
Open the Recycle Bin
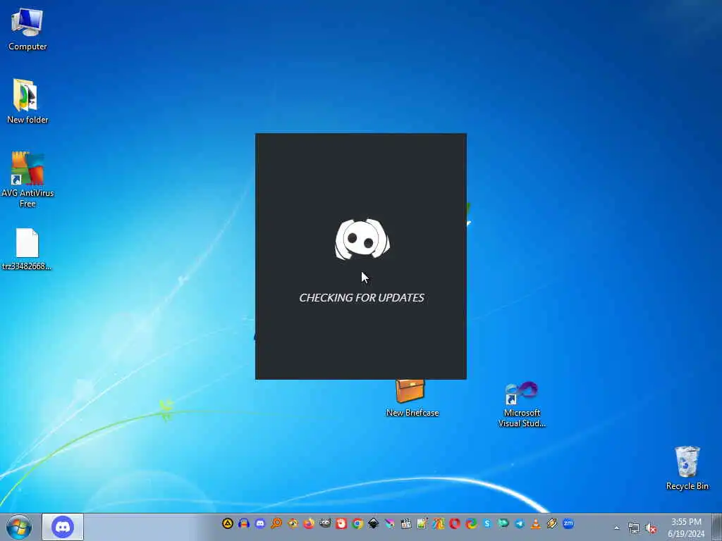tap(687, 468)
